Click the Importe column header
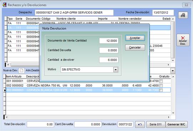The image size is (193, 131). (x=103, y=19)
